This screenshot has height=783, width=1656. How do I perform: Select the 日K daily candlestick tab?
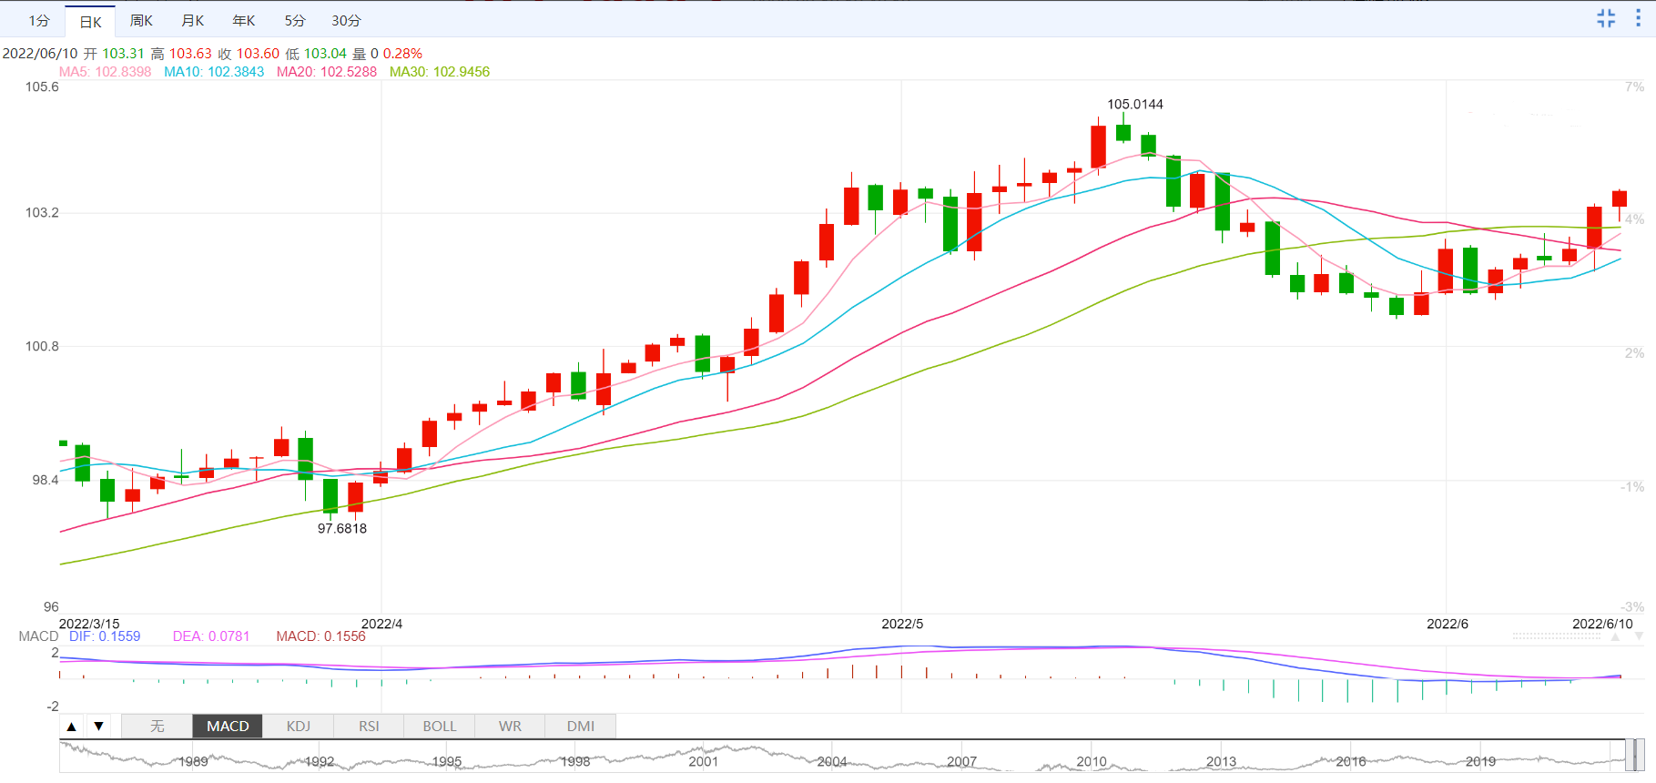coord(90,22)
